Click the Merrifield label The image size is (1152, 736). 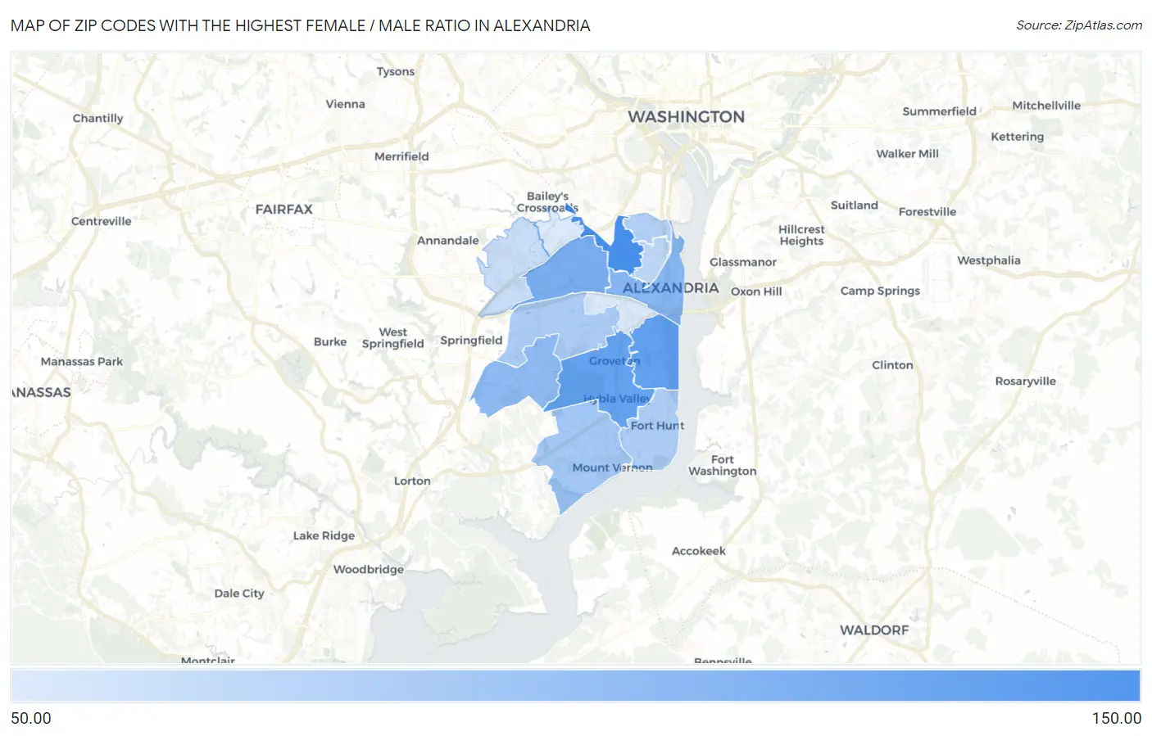[x=401, y=156]
